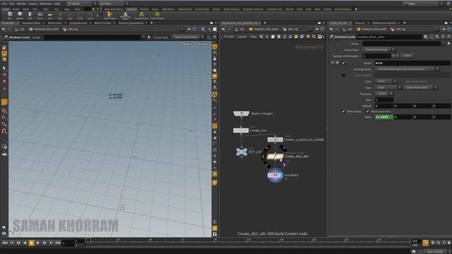Viewport: 452px width, 254px height.
Task: Open the No cam dropdown in viewport
Action: coord(203,44)
